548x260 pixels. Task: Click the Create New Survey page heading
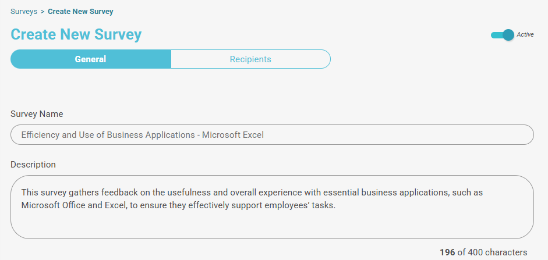click(x=76, y=34)
